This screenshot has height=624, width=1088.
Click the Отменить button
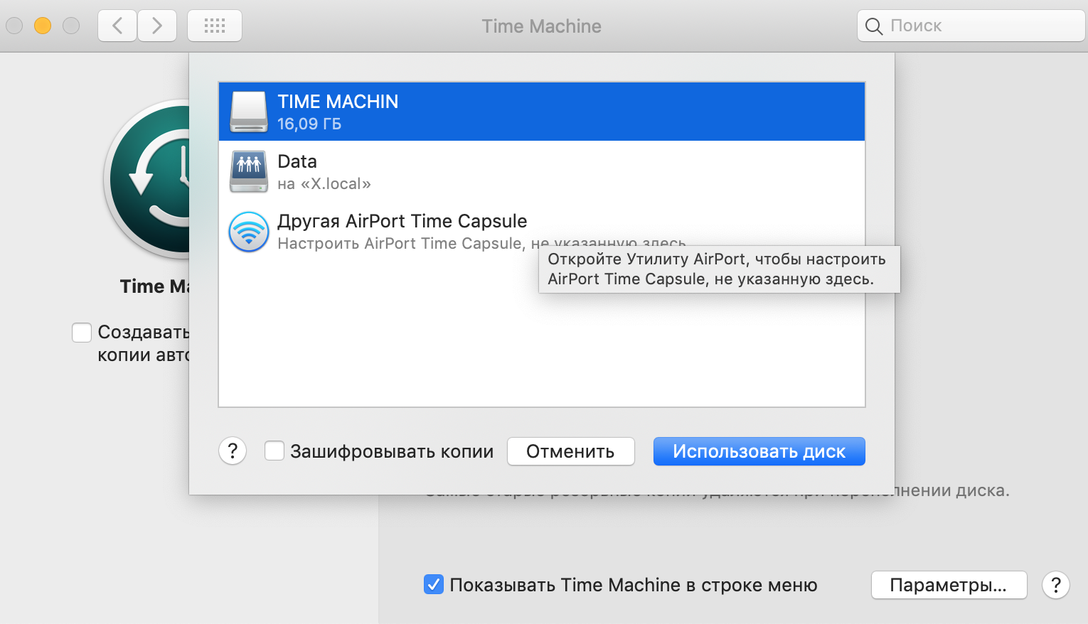(x=570, y=451)
